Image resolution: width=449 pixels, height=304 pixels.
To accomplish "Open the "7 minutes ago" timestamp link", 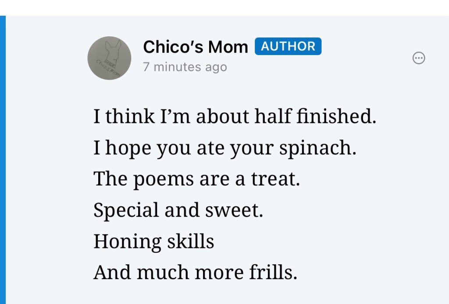I will coord(185,67).
